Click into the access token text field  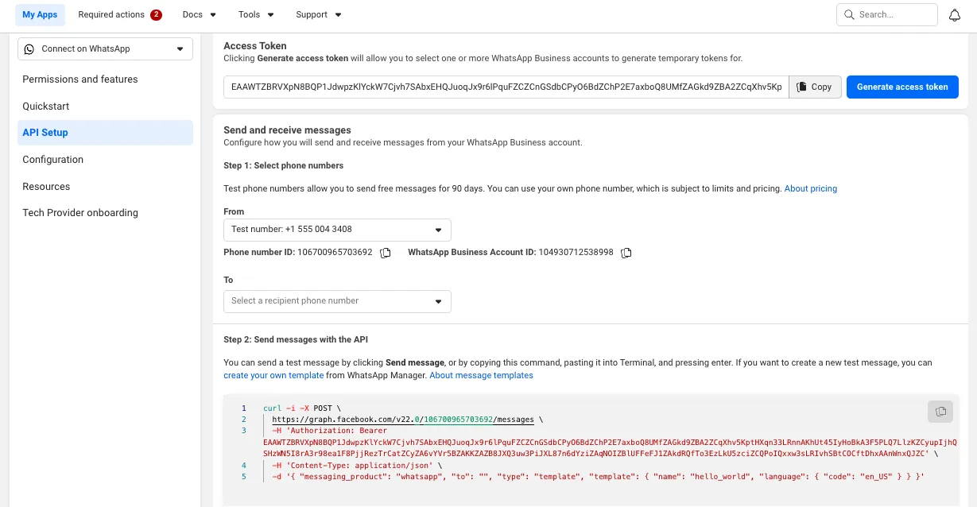[506, 87]
